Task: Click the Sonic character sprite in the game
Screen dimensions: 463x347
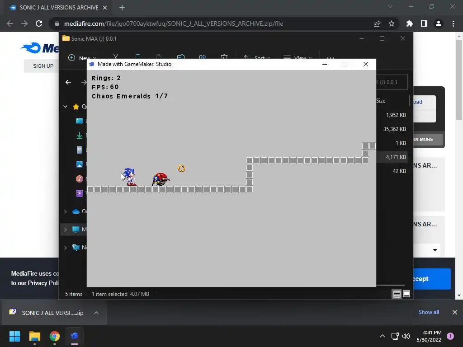Action: tap(130, 177)
